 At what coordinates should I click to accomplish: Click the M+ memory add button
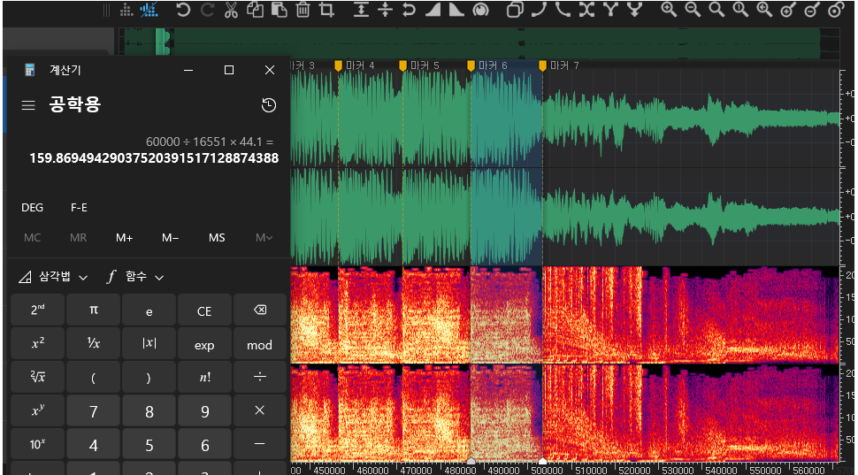(124, 238)
